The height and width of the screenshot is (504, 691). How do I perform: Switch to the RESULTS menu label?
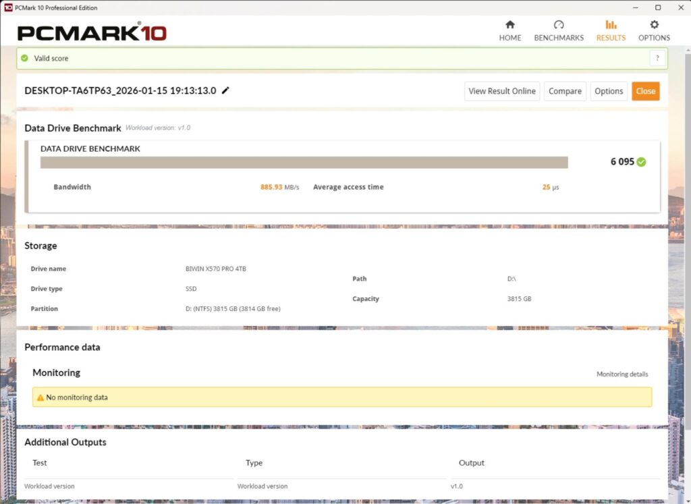(611, 38)
